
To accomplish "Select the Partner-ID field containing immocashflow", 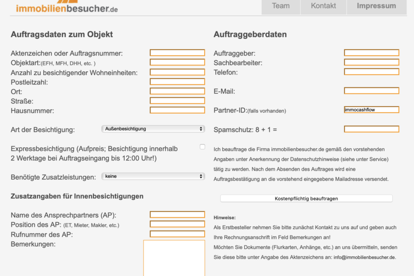I will [371, 110].
